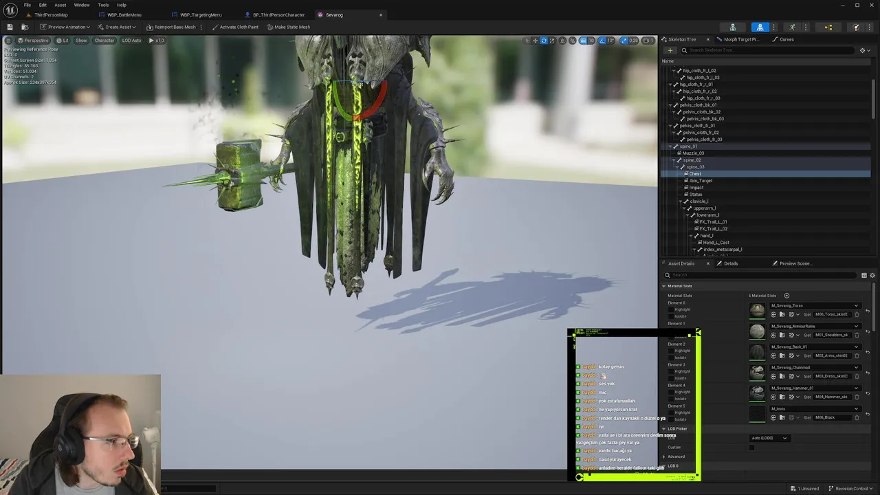Open the Perspective view mode menu
Viewport: 880px width, 495px height.
click(33, 41)
